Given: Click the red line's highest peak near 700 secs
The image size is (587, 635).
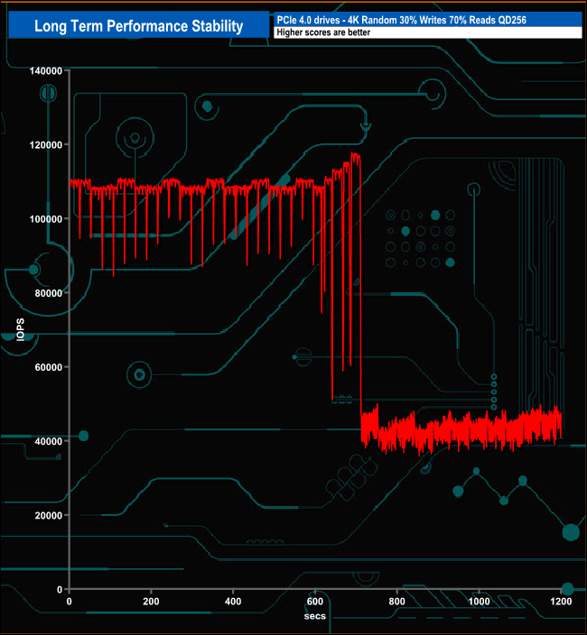Looking at the screenshot, I should coord(354,155).
